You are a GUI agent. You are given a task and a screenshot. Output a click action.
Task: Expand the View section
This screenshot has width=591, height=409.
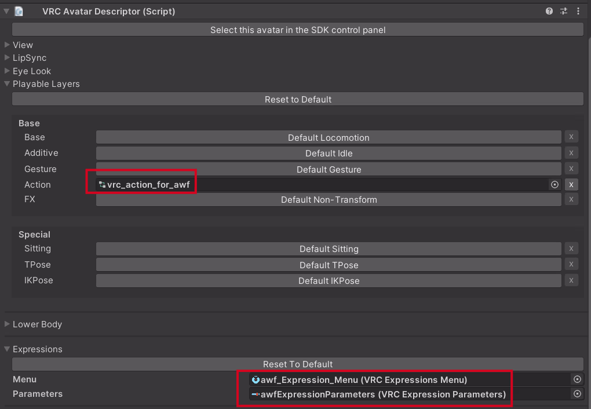(x=7, y=45)
